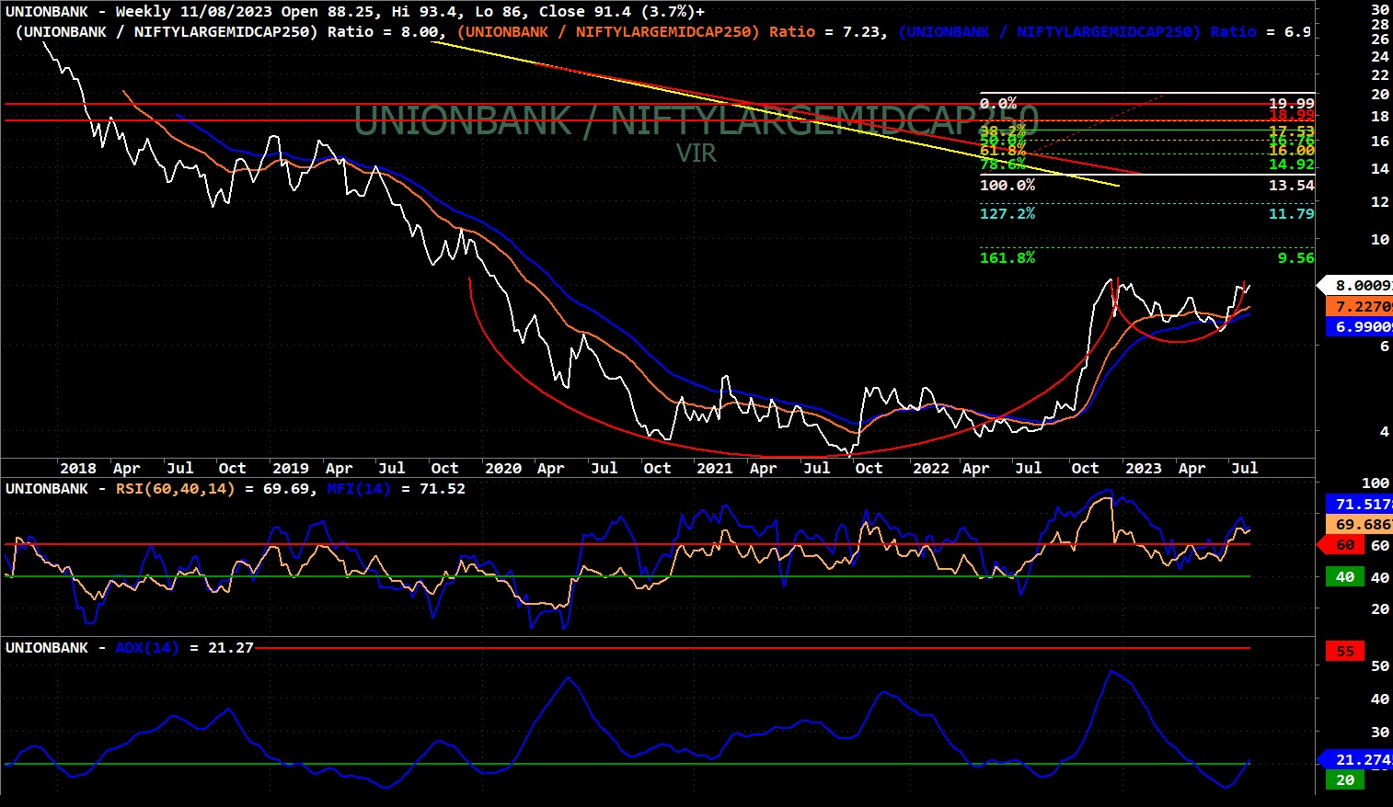Click the orange 69.686 RSI value tag

pos(1359,525)
